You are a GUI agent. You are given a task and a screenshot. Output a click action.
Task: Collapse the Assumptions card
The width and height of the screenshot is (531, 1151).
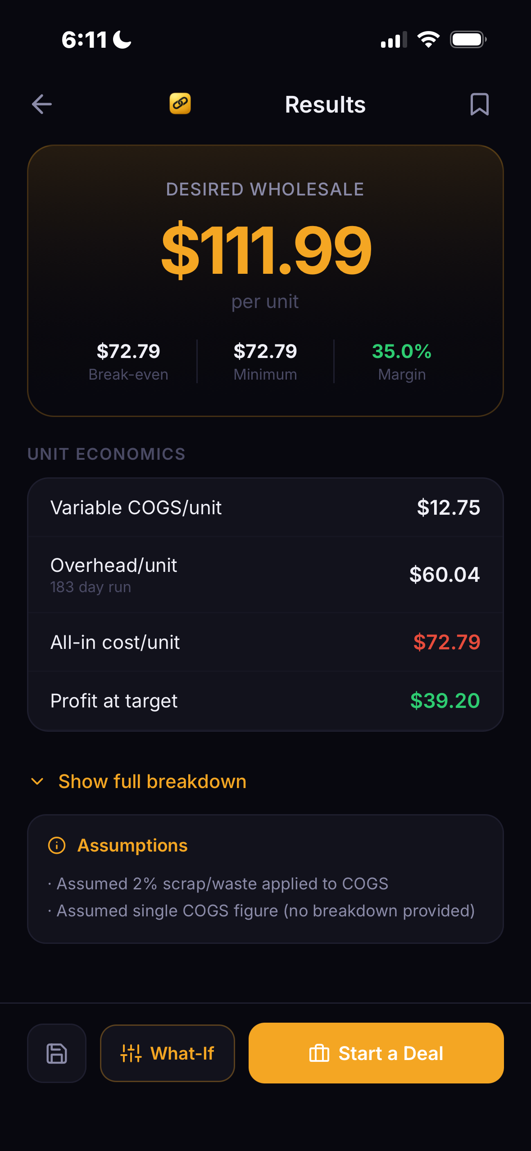click(x=133, y=845)
